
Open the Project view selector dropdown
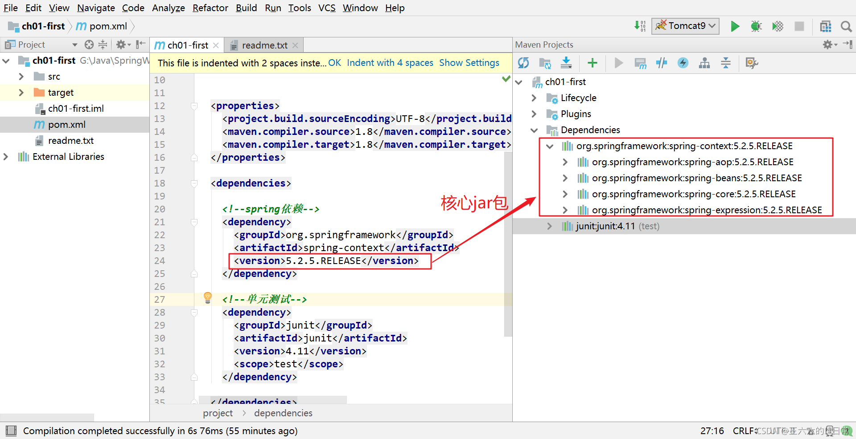[75, 45]
